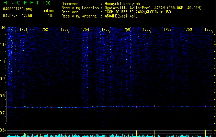Viewport: 216px width, 137px height.
Task: Click the meteor count value 10
Action: point(50,16)
